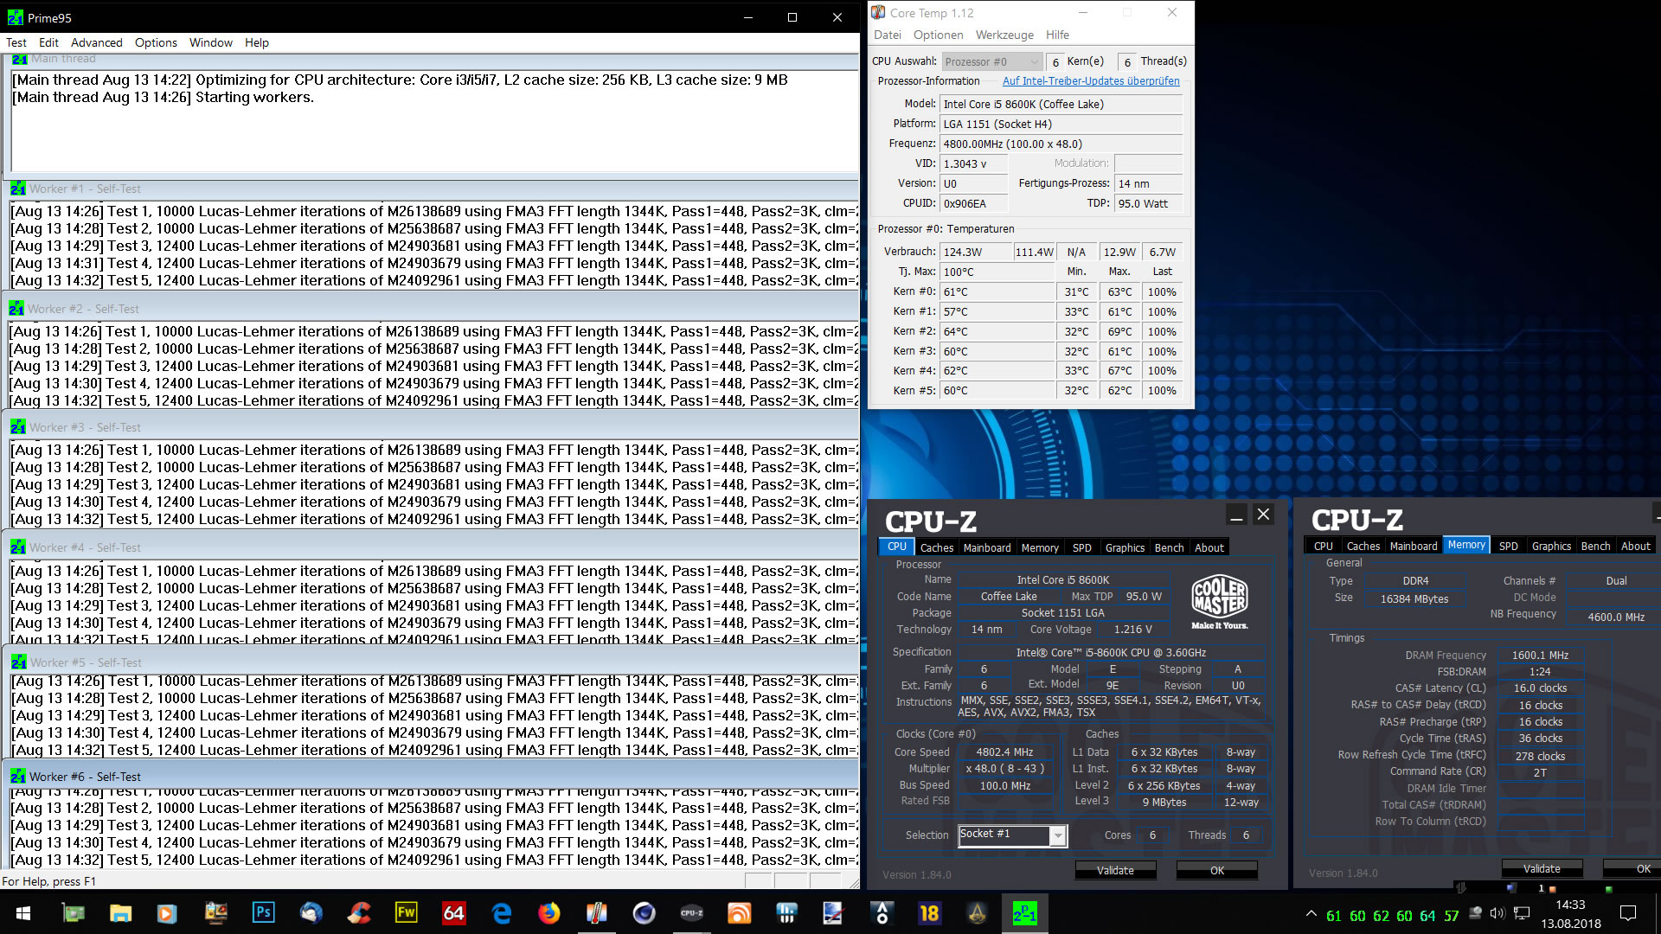
Task: Expand the hidden system tray icons chevron
Action: (1311, 913)
